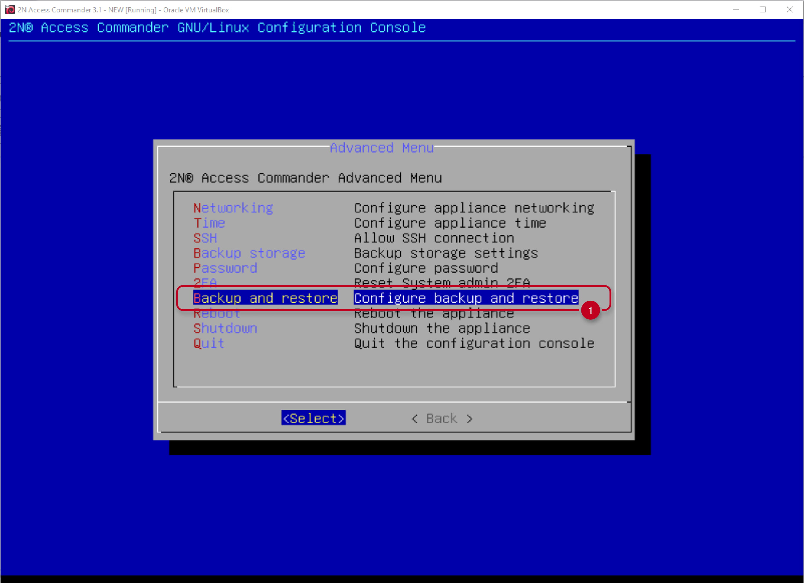Click 'Configure appliance networking' description
804x583 pixels.
[x=474, y=208]
